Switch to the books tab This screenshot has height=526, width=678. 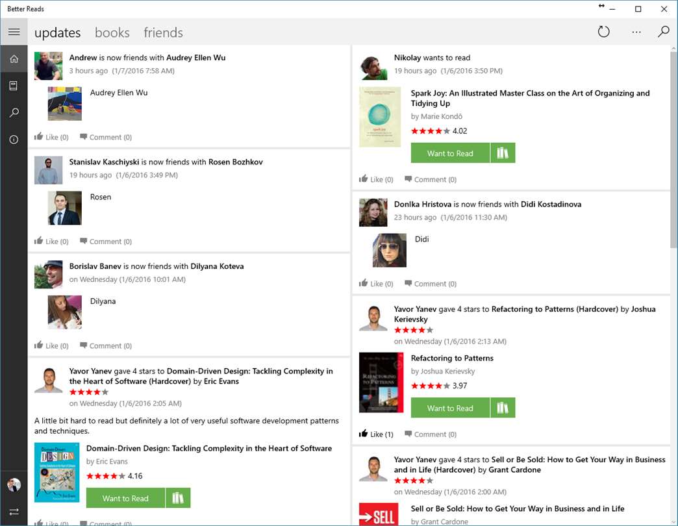pyautogui.click(x=112, y=32)
